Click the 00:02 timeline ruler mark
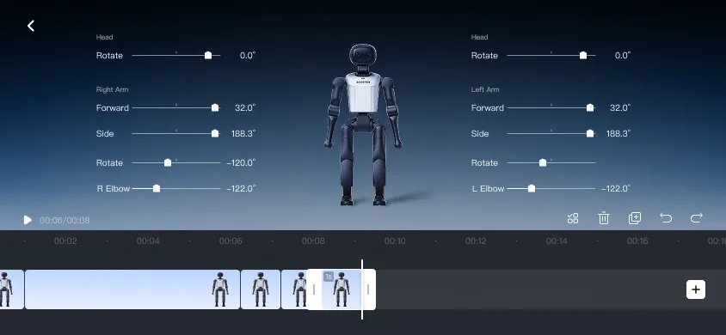The height and width of the screenshot is (335, 726). (x=65, y=241)
